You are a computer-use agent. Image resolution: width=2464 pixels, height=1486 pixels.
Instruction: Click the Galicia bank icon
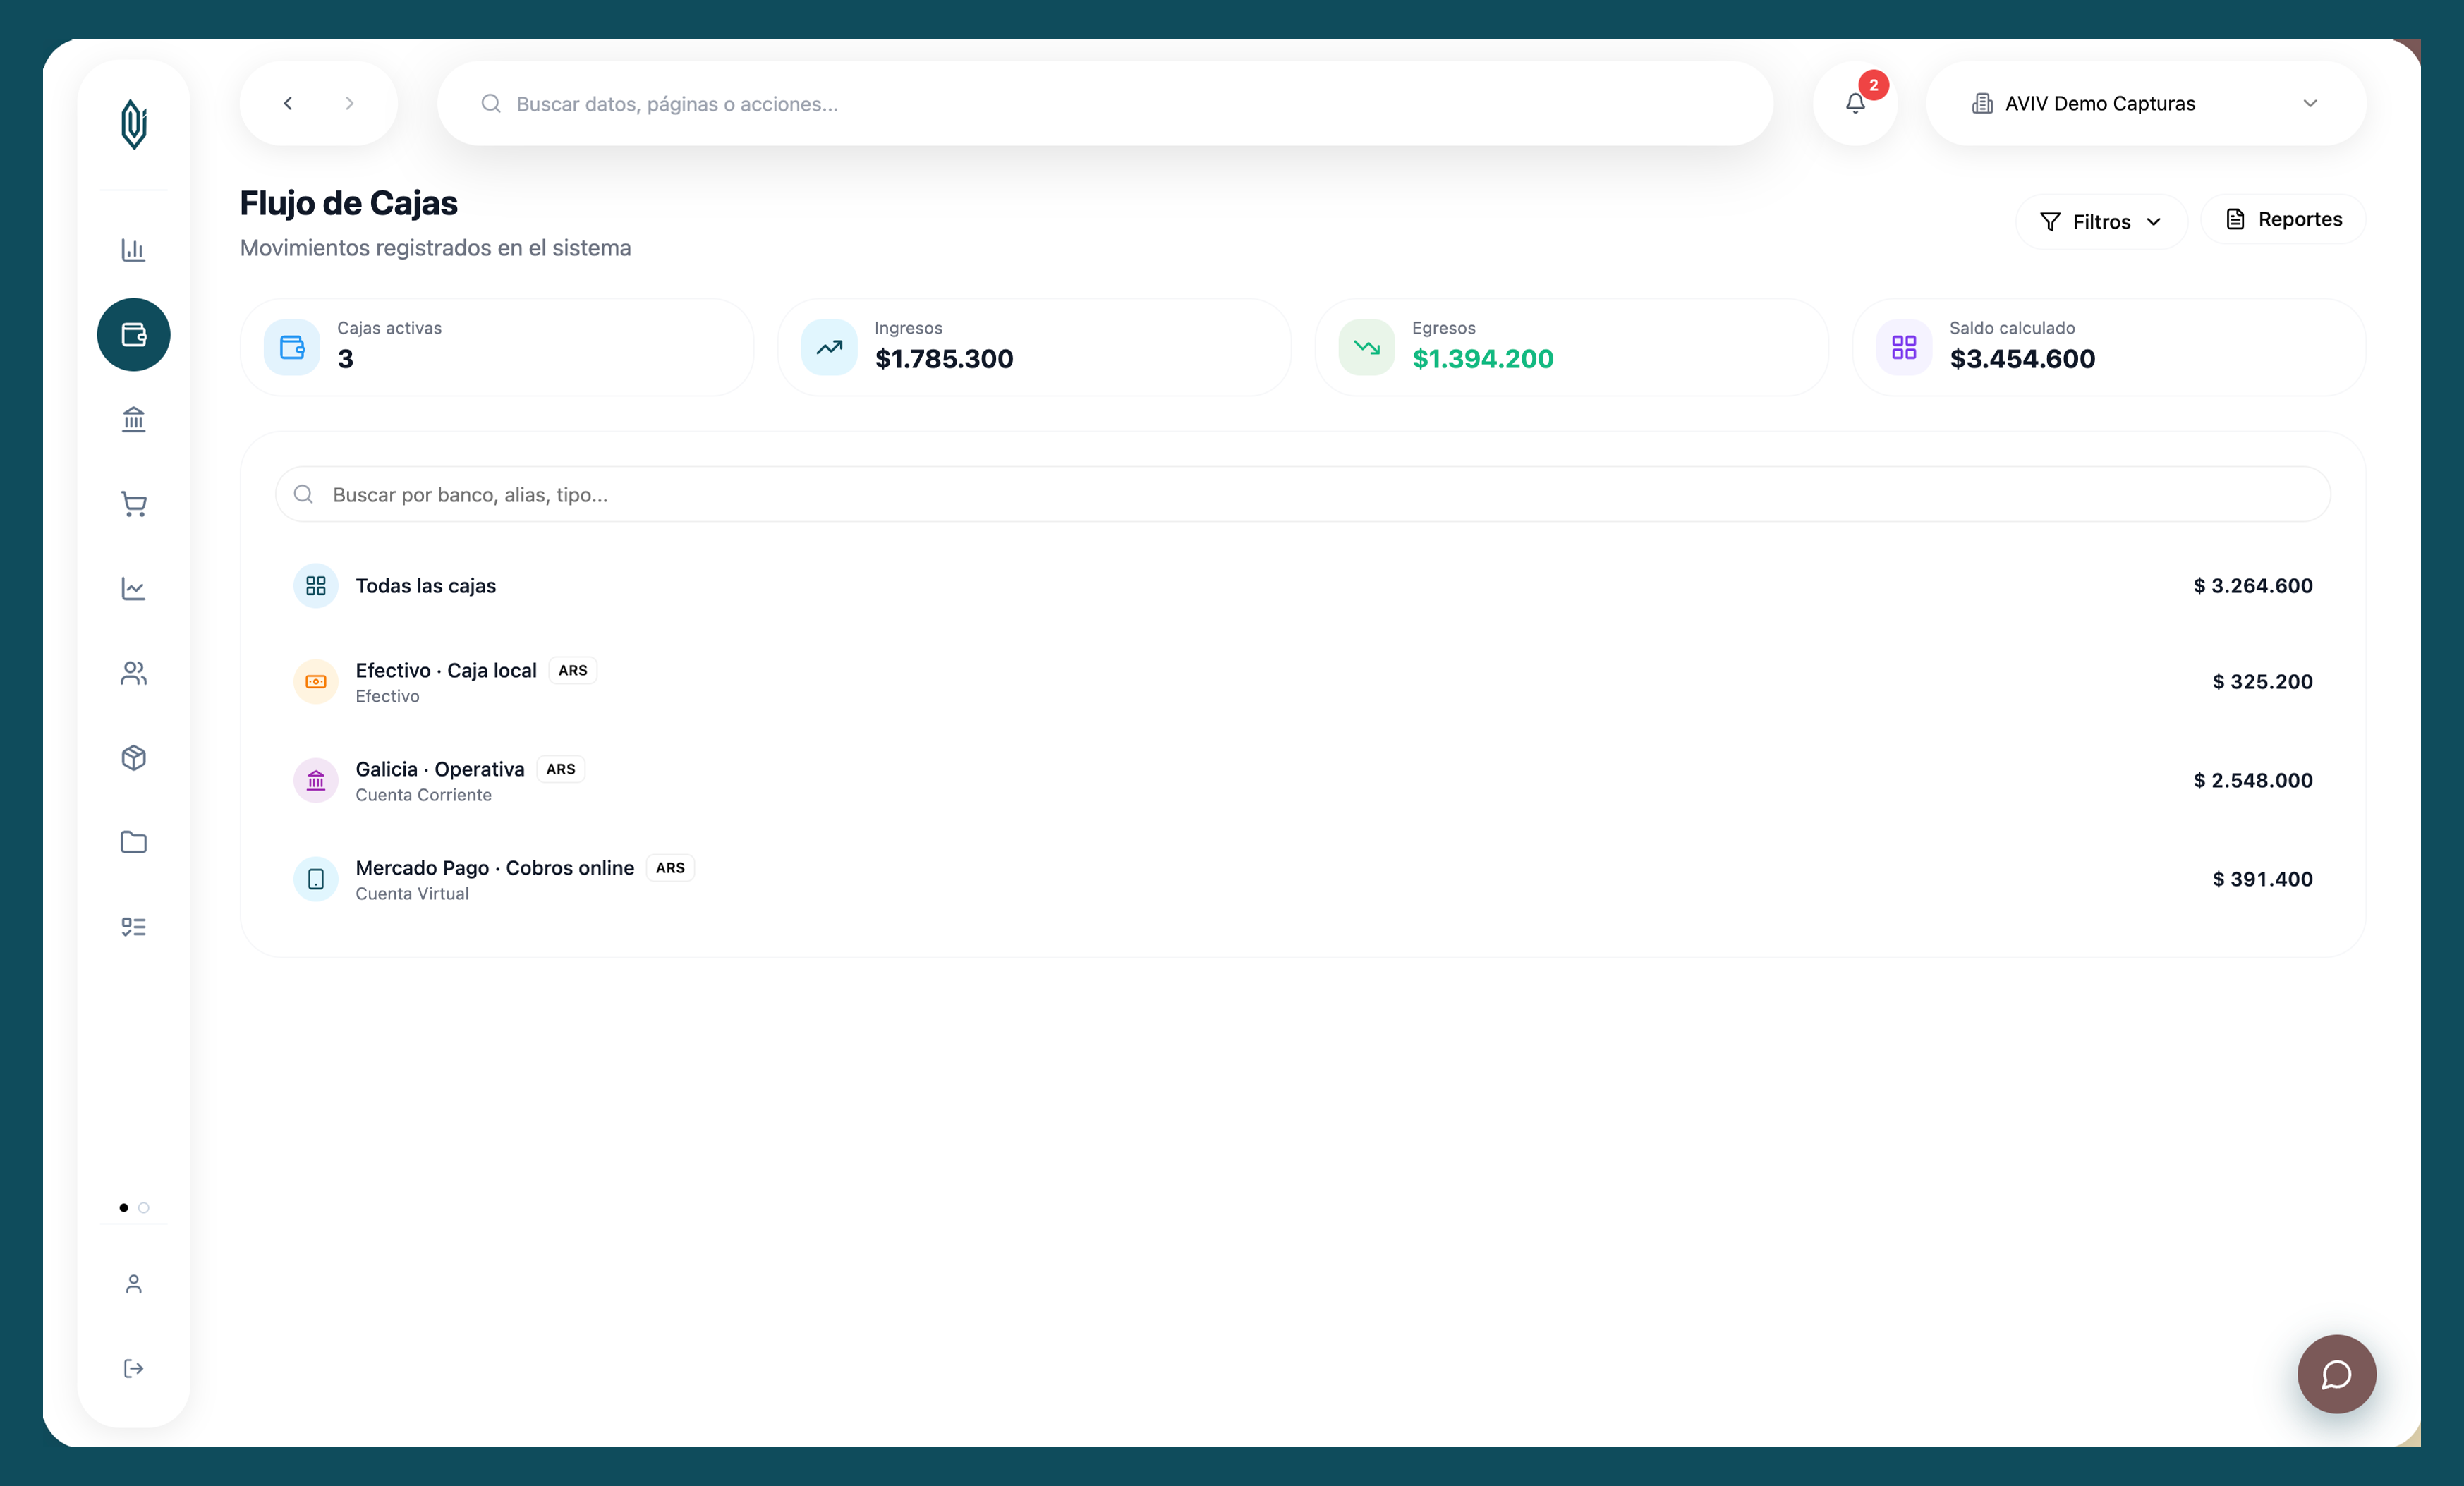click(316, 780)
